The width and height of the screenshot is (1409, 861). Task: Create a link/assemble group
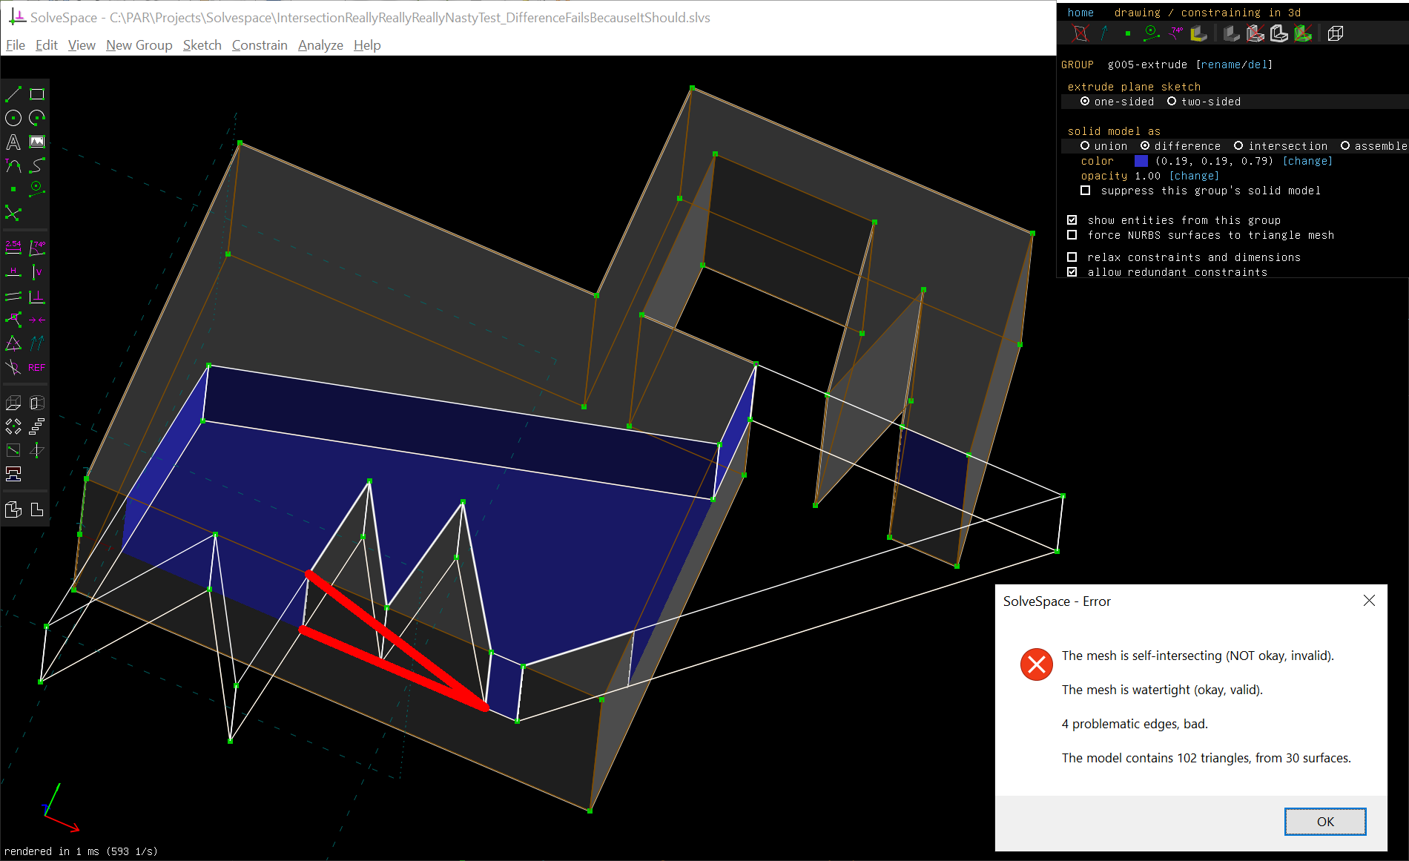pyautogui.click(x=13, y=474)
